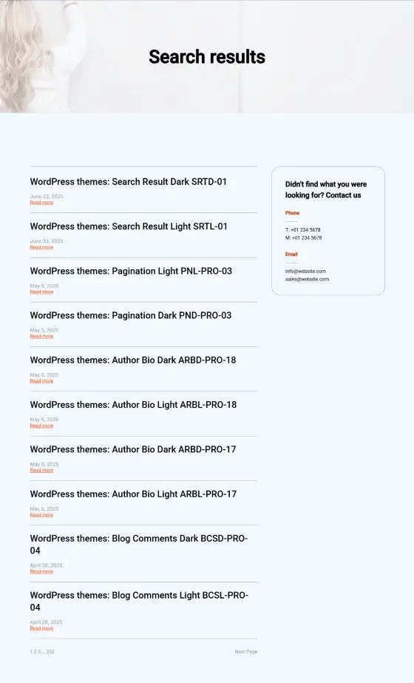Open the Search Result Dark SRTD-01 post
Image resolution: width=414 pixels, height=683 pixels.
tap(129, 181)
